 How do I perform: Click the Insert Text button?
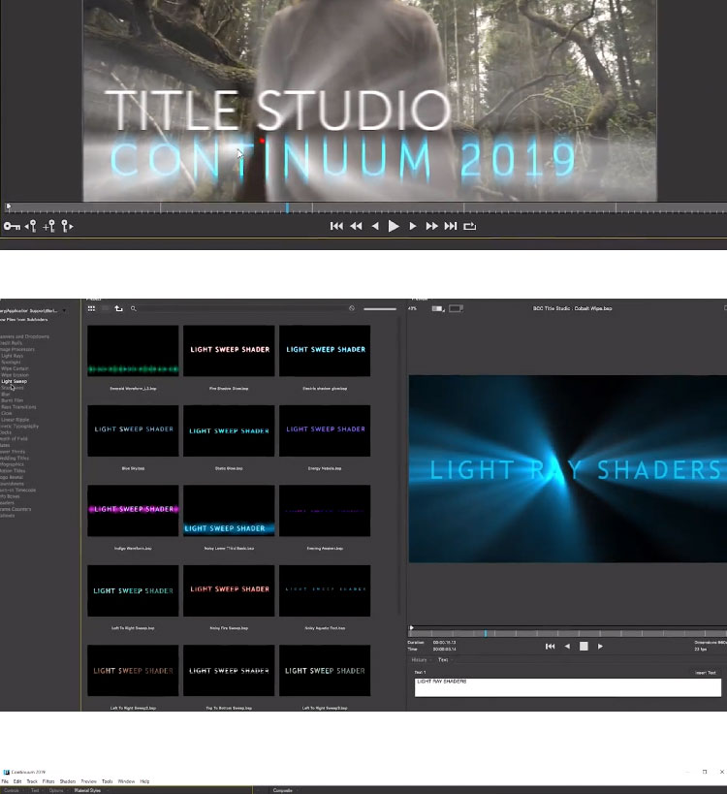point(706,673)
